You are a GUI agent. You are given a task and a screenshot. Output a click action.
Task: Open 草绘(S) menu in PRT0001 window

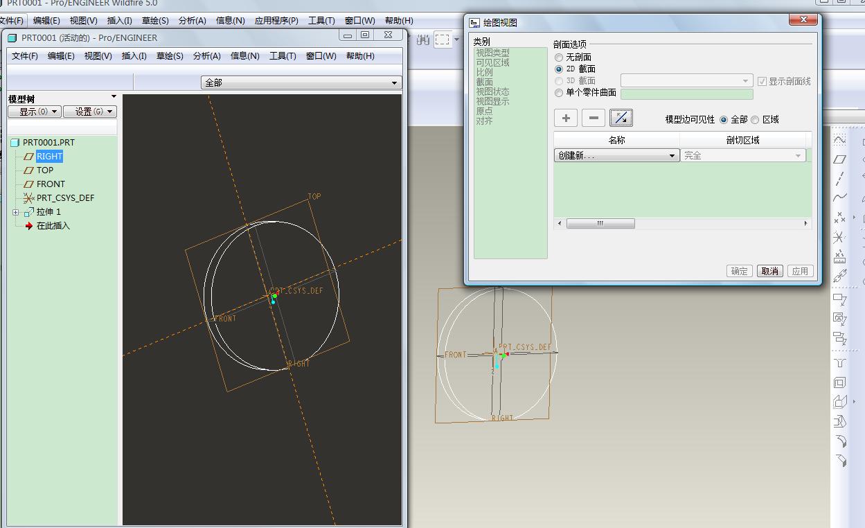170,56
